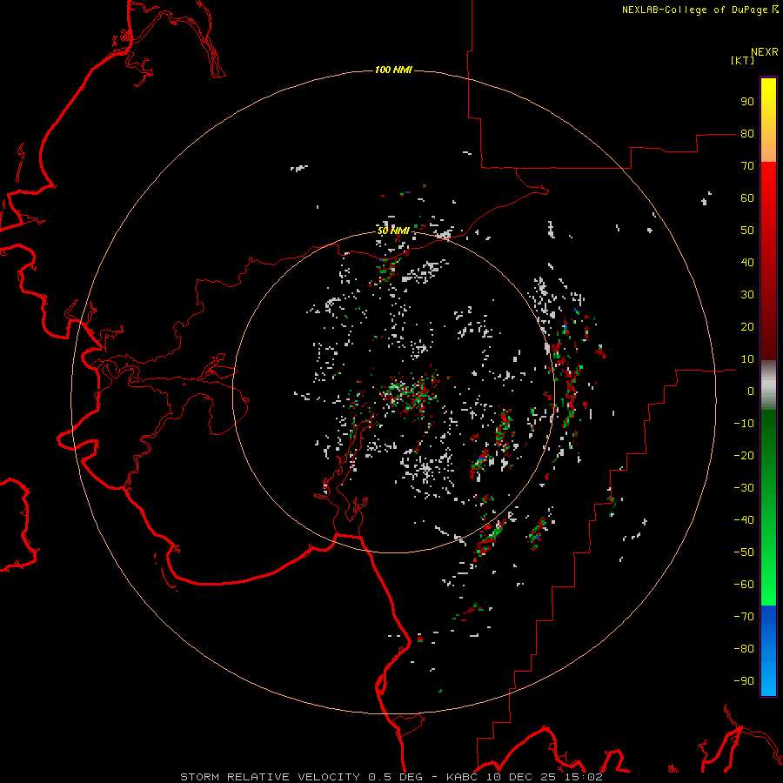783x783 pixels.
Task: Click the -90 value on velocity scale
Action: click(x=744, y=680)
